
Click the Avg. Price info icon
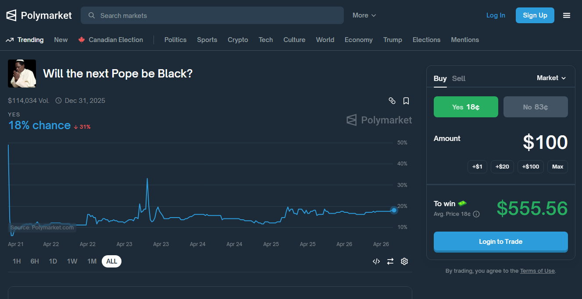coord(476,214)
